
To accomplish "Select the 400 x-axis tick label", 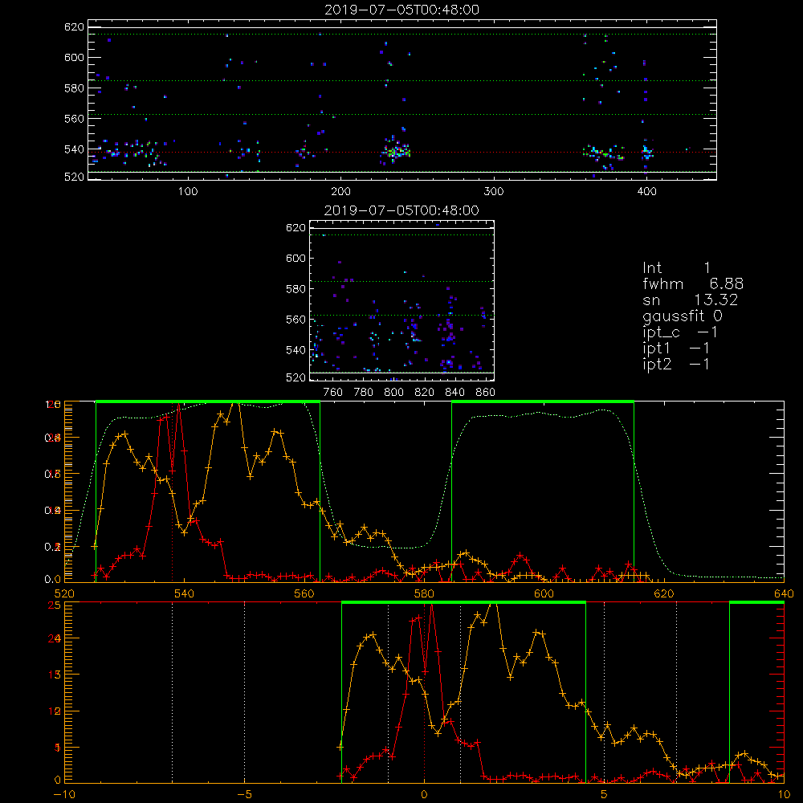I will [646, 192].
